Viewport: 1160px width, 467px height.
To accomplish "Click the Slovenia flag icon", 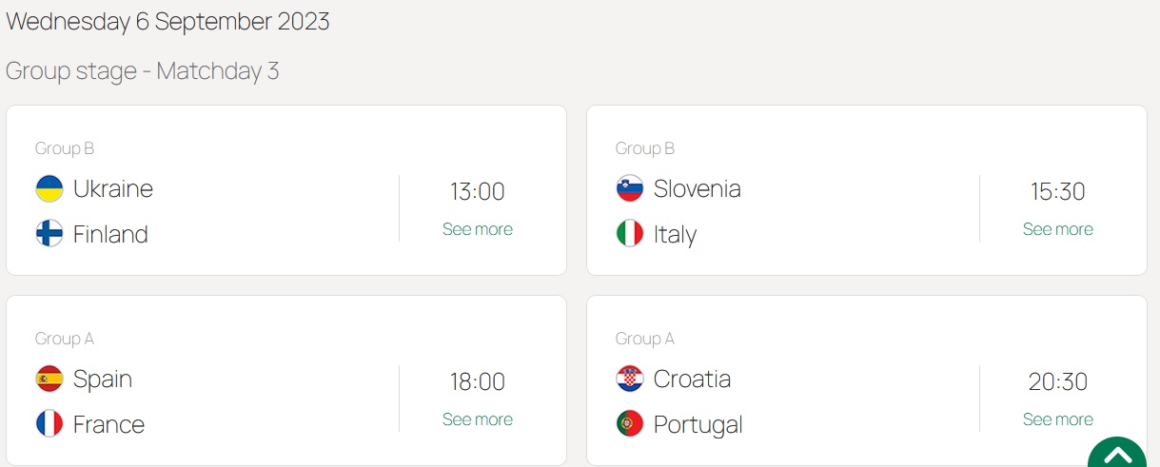I will [630, 188].
